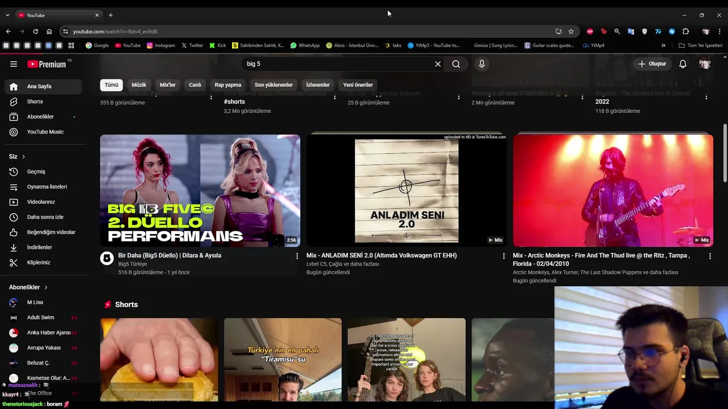Image resolution: width=728 pixels, height=409 pixels.
Task: Click the browser home button
Action: pos(49,31)
